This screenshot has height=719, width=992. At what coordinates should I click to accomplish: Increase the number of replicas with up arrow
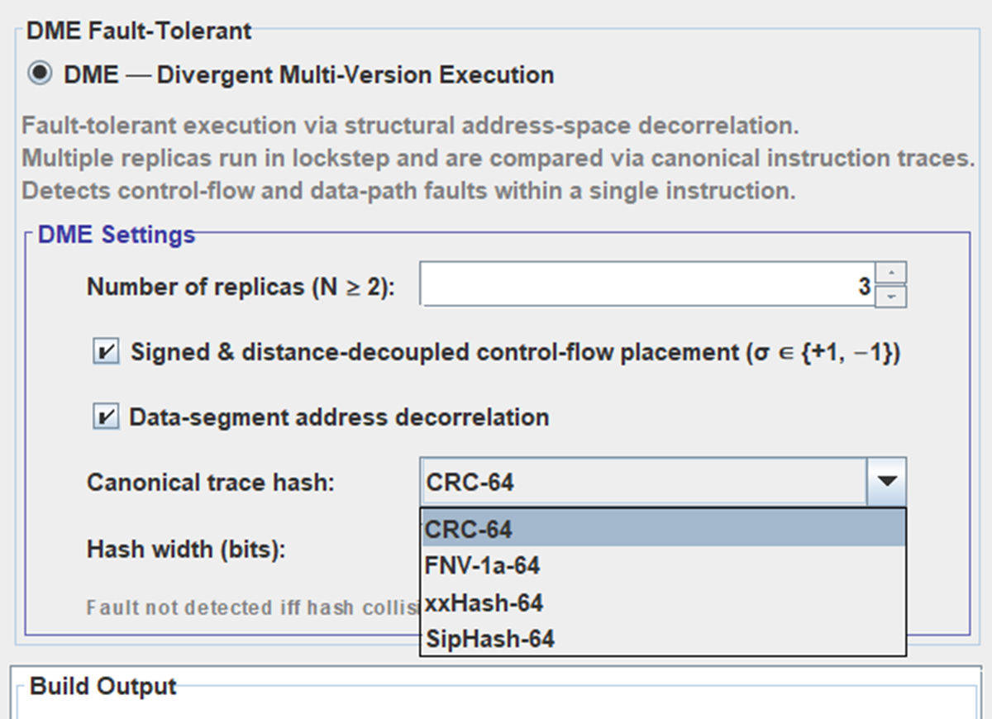[x=890, y=274]
